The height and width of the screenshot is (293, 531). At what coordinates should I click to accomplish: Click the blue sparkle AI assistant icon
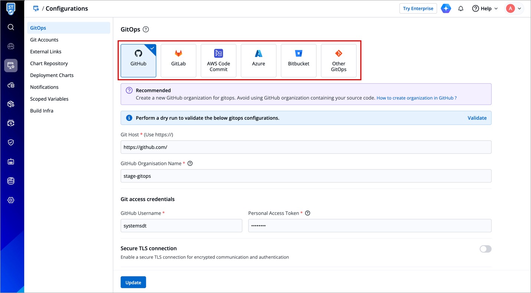click(446, 9)
